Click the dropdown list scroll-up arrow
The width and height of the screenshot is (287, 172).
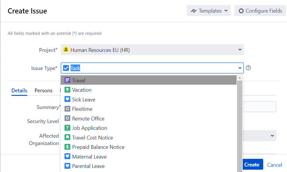tap(240, 78)
